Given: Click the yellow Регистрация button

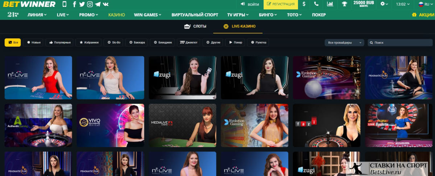Looking at the screenshot, I should (x=281, y=4).
